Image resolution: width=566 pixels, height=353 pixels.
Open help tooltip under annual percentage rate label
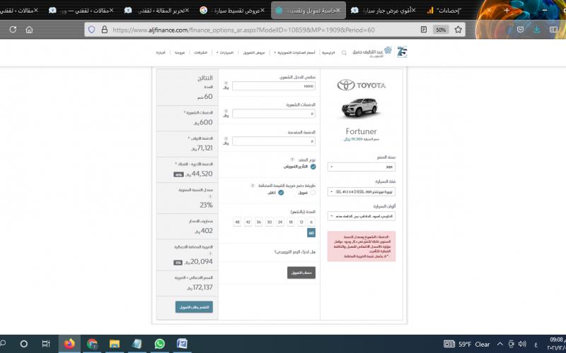[x=210, y=197]
